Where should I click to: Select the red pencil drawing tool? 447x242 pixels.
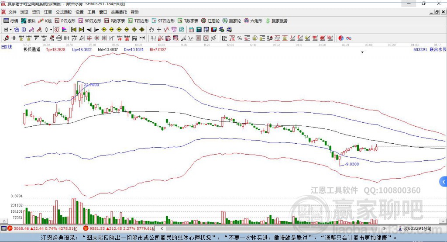click(x=6, y=38)
